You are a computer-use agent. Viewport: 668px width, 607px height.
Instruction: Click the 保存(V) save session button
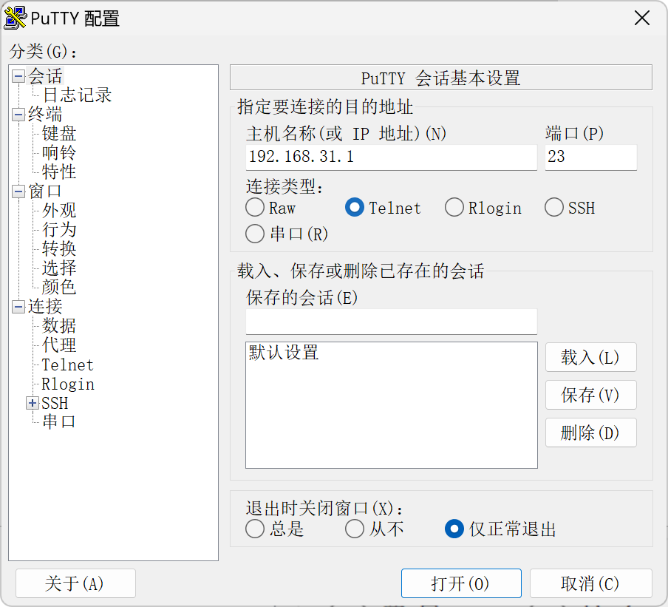590,395
